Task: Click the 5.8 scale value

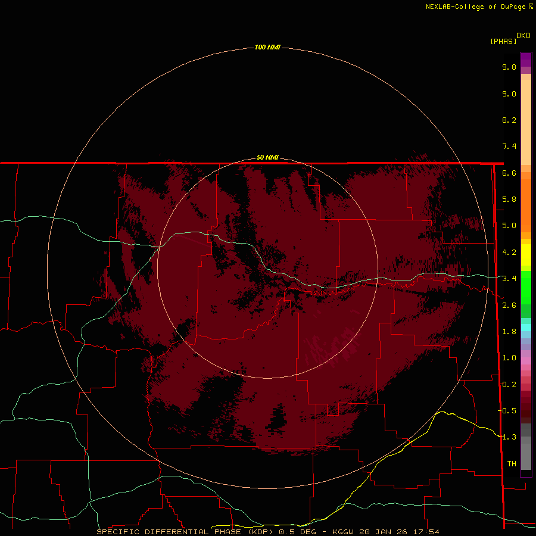Action: [x=509, y=200]
